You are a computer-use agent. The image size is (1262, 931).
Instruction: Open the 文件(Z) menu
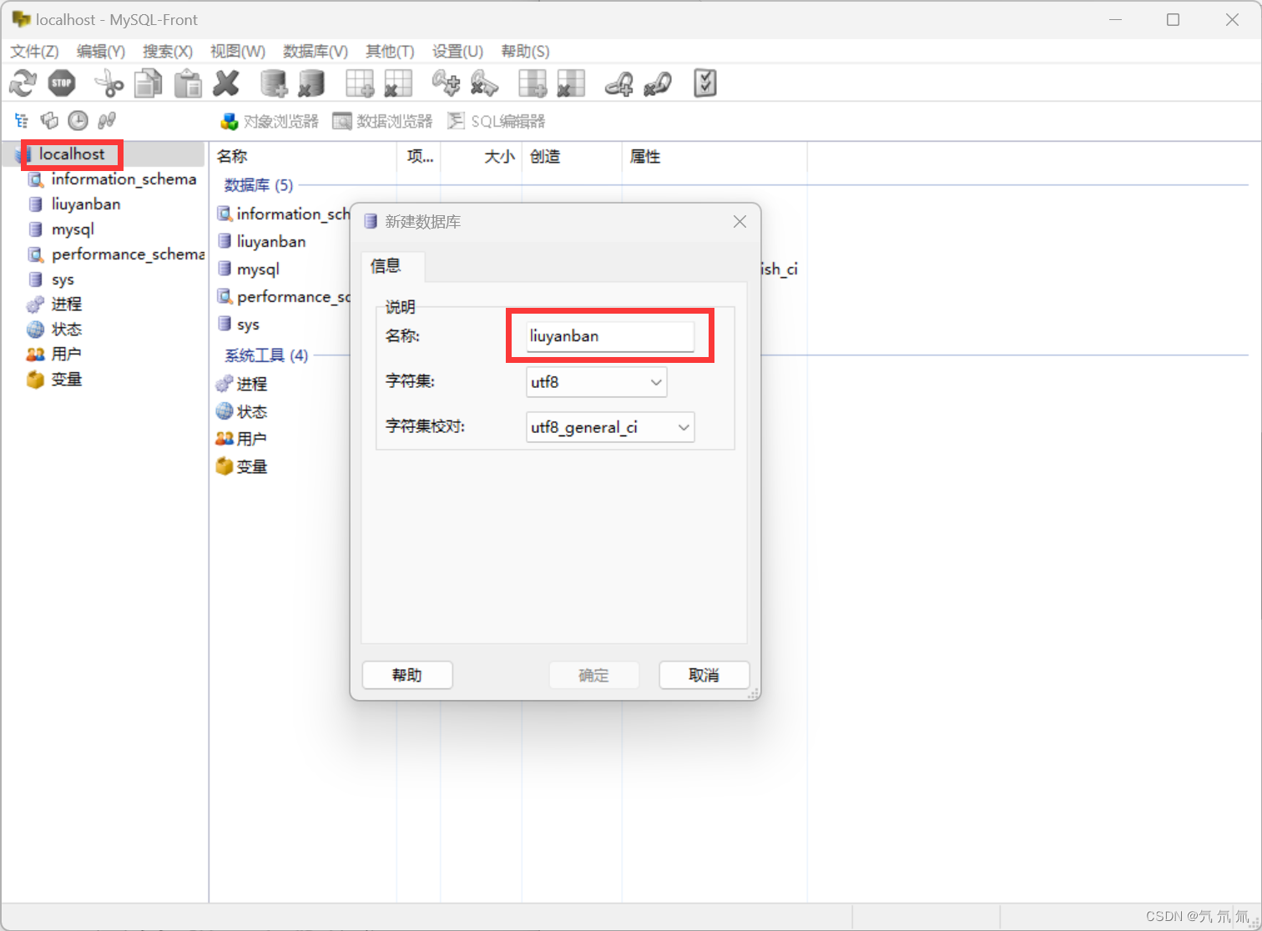pos(34,52)
